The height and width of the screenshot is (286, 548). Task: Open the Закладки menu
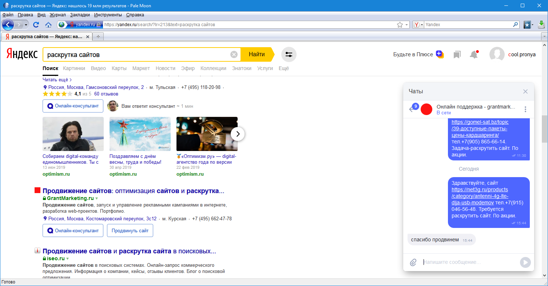point(80,15)
